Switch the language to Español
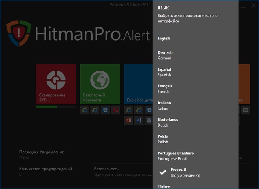Image resolution: width=259 pixels, height=189 pixels. (x=165, y=72)
